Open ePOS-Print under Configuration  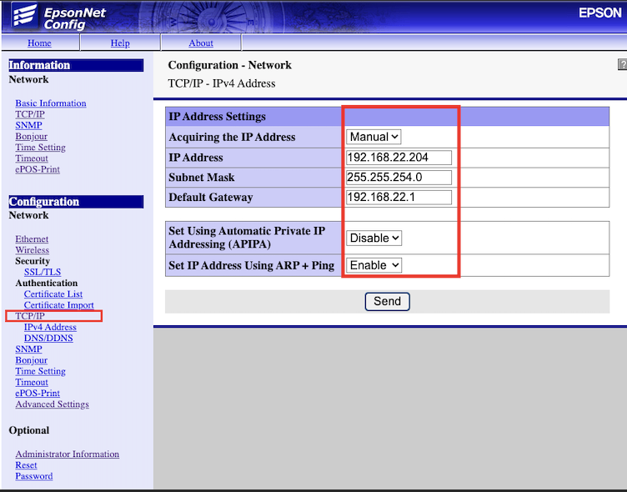click(x=38, y=394)
